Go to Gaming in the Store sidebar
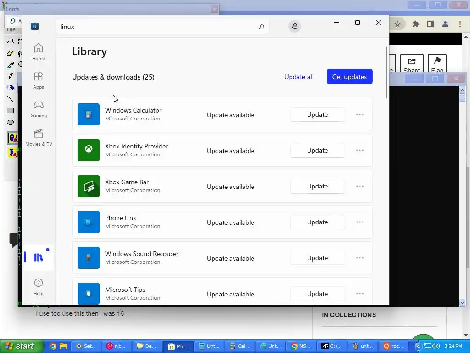The height and width of the screenshot is (353, 470). (39, 109)
